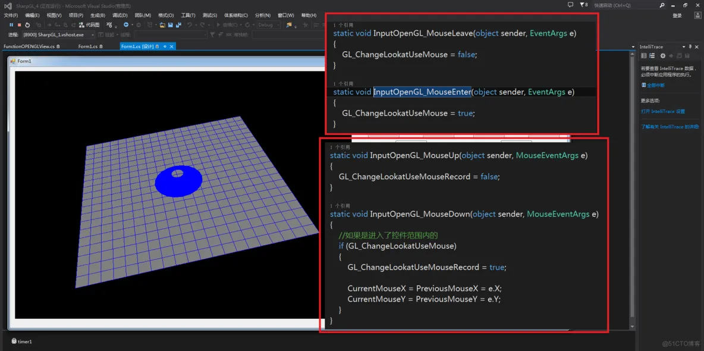Show IntelliTrace calls view icon
This screenshot has height=351, width=704.
652,56
